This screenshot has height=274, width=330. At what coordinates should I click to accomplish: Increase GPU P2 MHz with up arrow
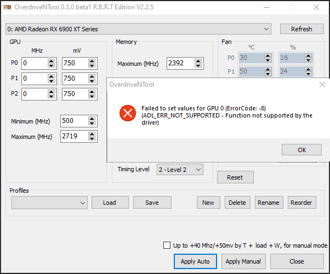(x=51, y=92)
